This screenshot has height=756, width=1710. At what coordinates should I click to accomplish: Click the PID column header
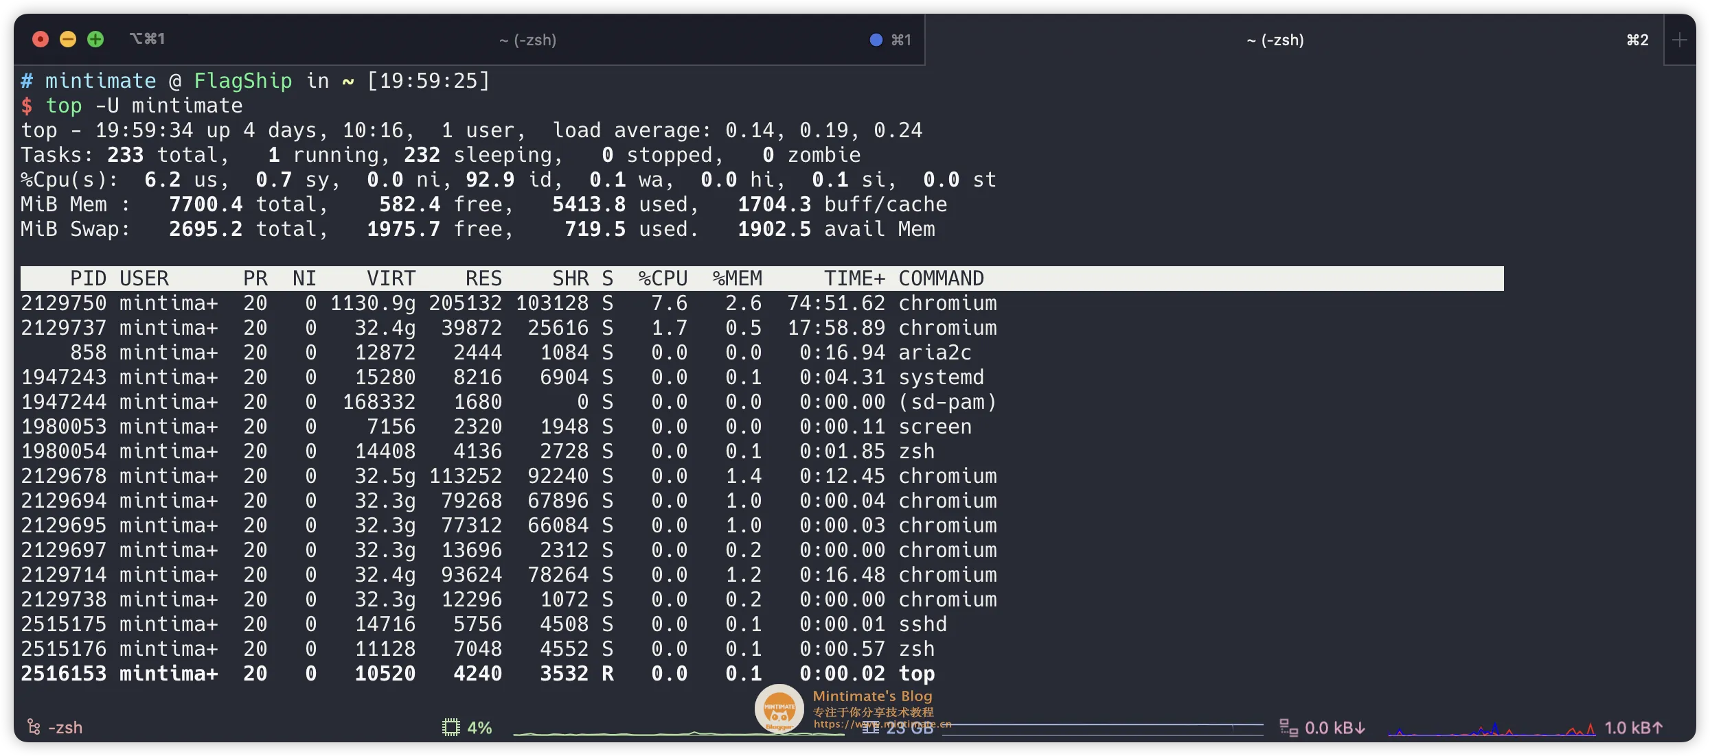[x=88, y=279]
